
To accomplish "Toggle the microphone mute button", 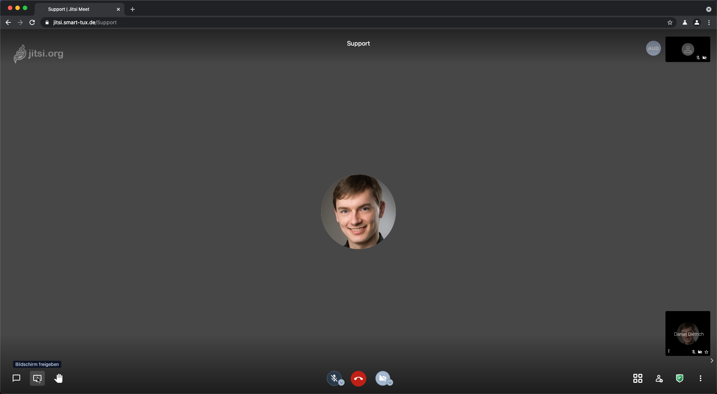I will tap(334, 378).
